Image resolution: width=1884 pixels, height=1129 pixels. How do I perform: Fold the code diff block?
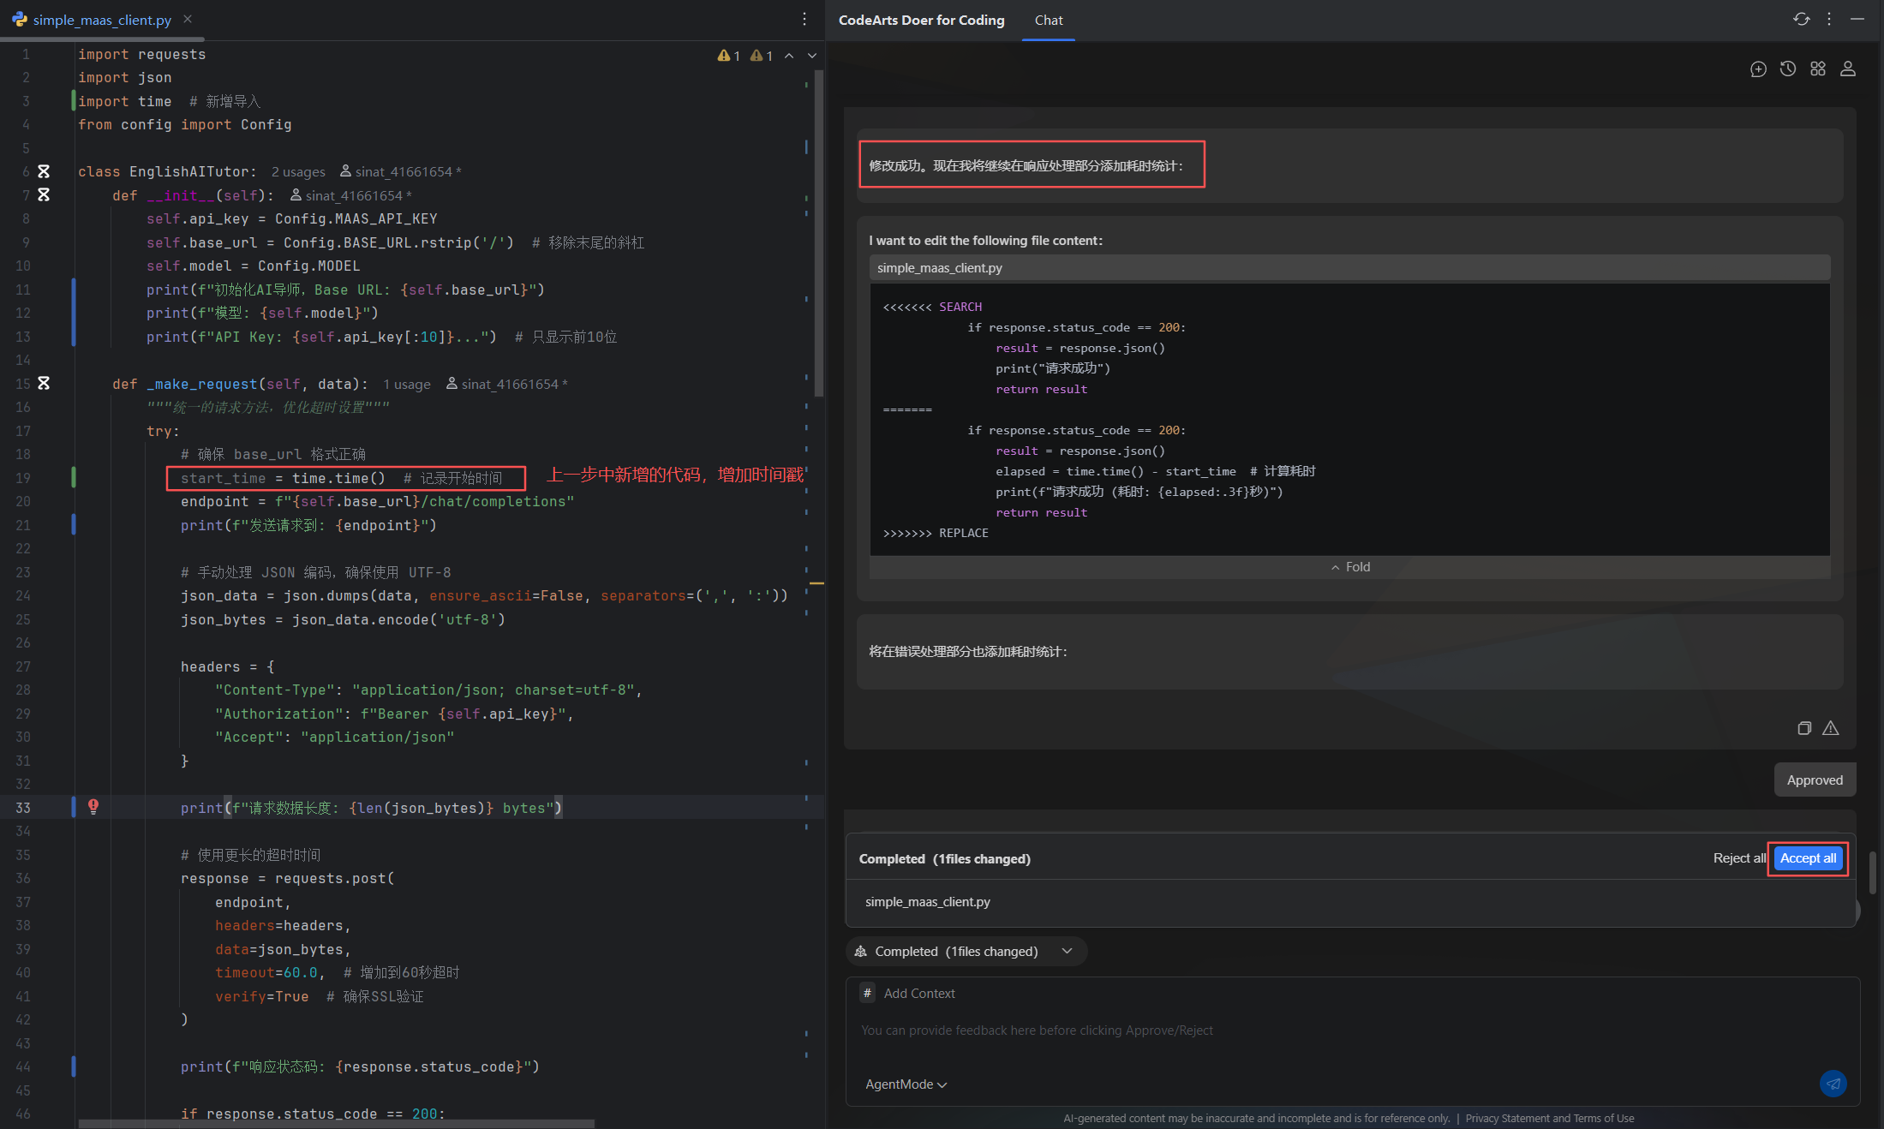pyautogui.click(x=1350, y=567)
